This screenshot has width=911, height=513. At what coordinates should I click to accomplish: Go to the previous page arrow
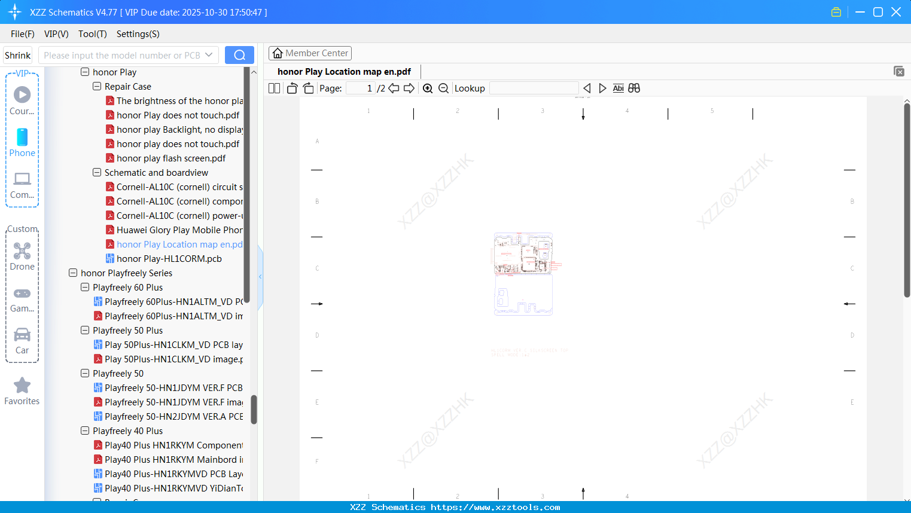[x=394, y=88]
